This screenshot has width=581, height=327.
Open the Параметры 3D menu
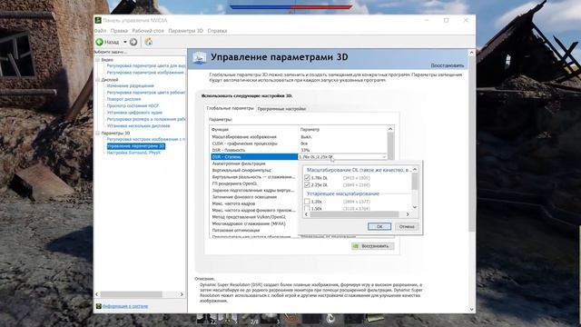click(x=185, y=31)
